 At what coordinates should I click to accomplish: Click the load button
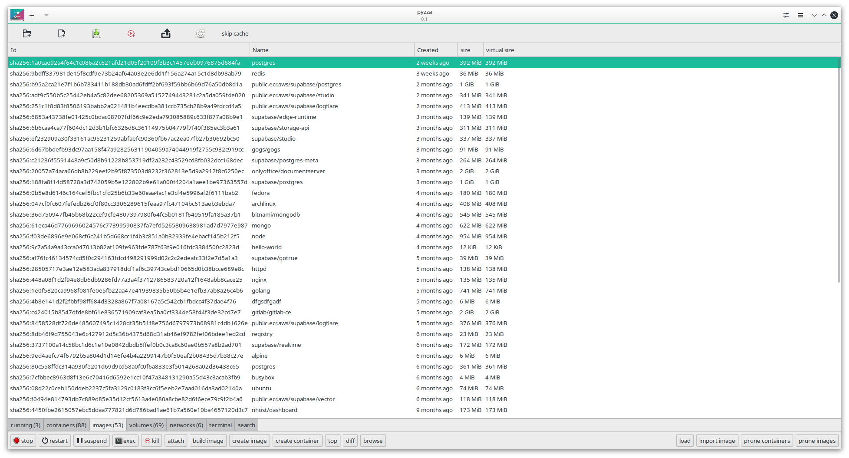tap(685, 441)
